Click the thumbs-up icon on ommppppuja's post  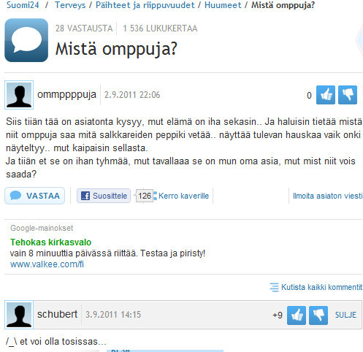tap(326, 95)
